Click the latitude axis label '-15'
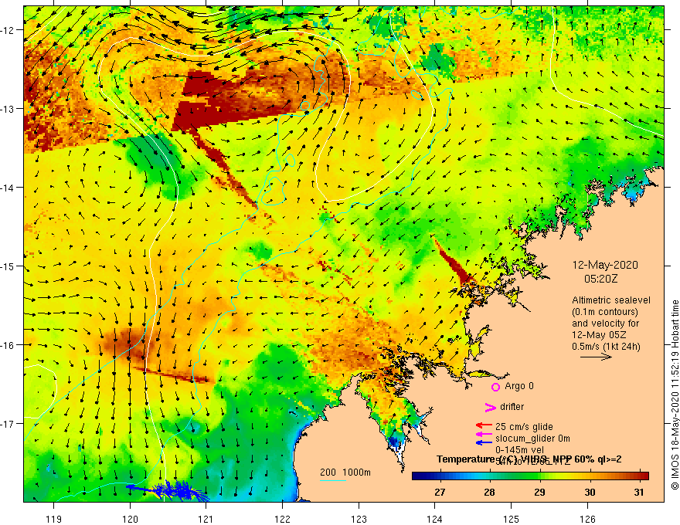 8,266
